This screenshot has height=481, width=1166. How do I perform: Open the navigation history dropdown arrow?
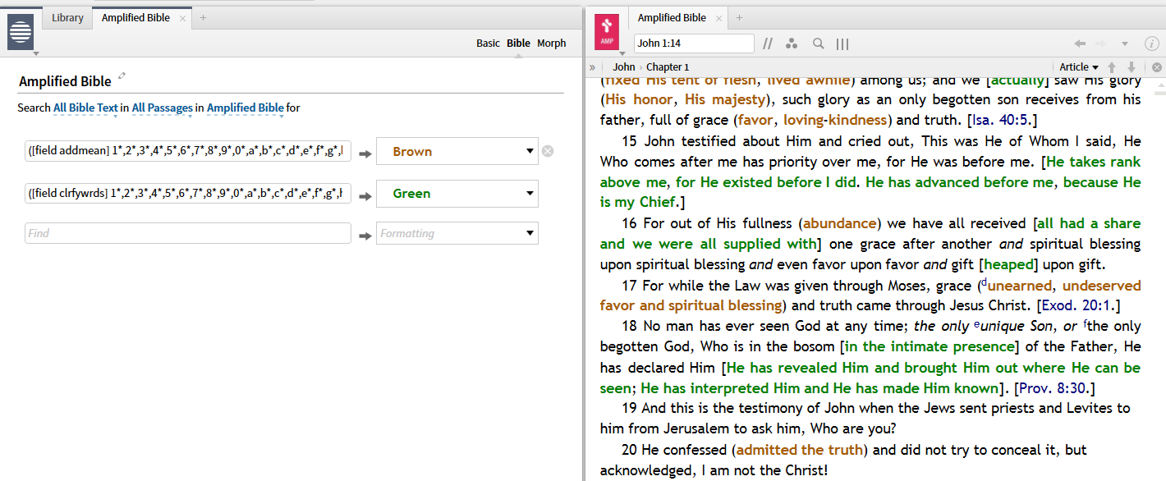coord(1125,44)
